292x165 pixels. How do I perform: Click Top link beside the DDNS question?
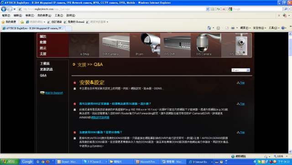pos(242,133)
